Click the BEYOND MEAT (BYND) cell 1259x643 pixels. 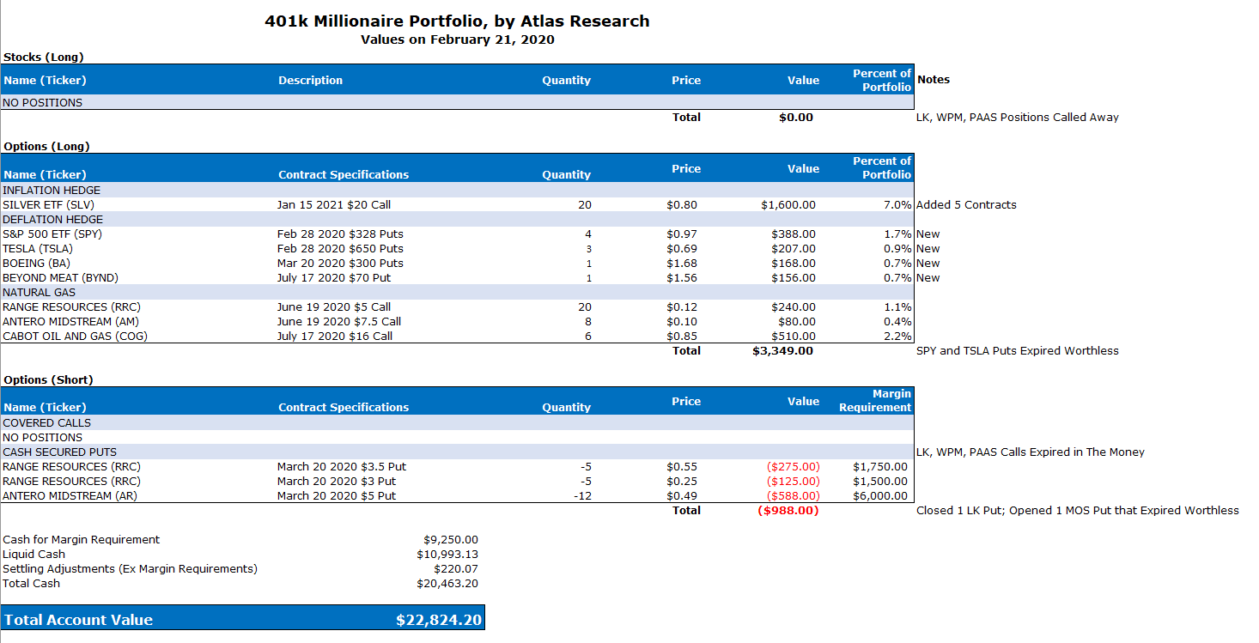coord(60,278)
